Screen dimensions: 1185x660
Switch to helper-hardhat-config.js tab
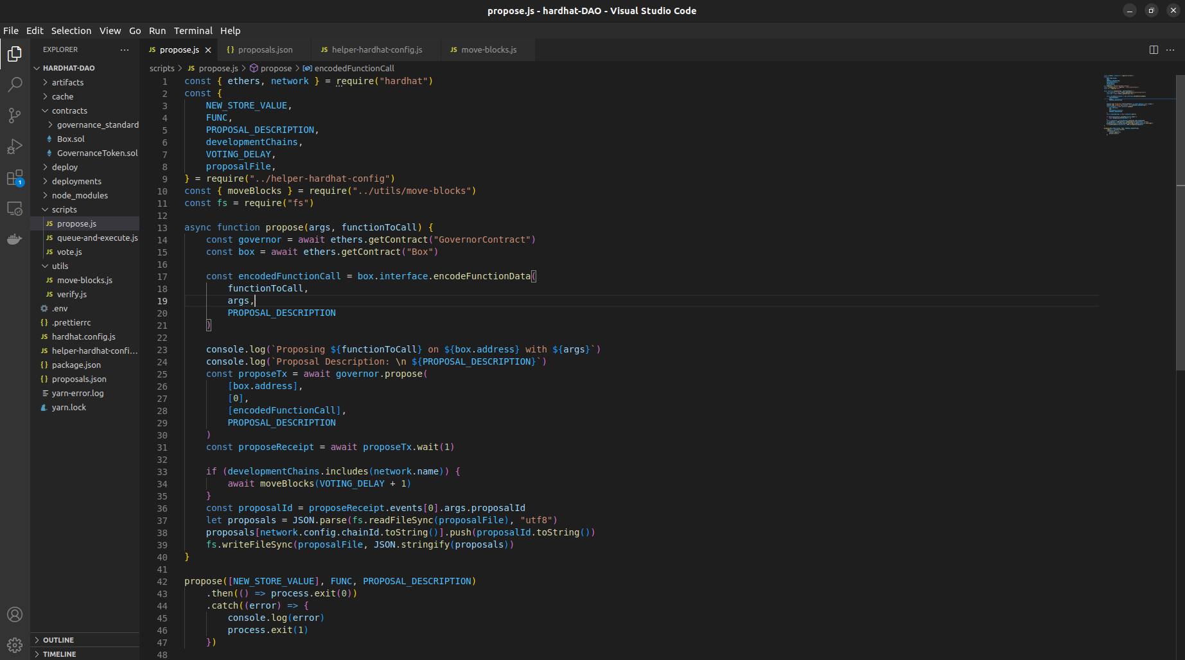point(376,49)
